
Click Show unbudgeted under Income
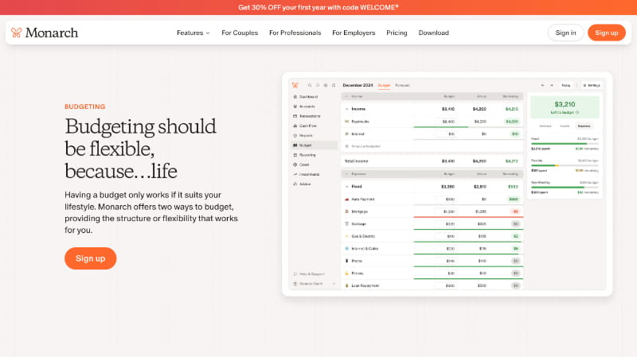pos(363,146)
